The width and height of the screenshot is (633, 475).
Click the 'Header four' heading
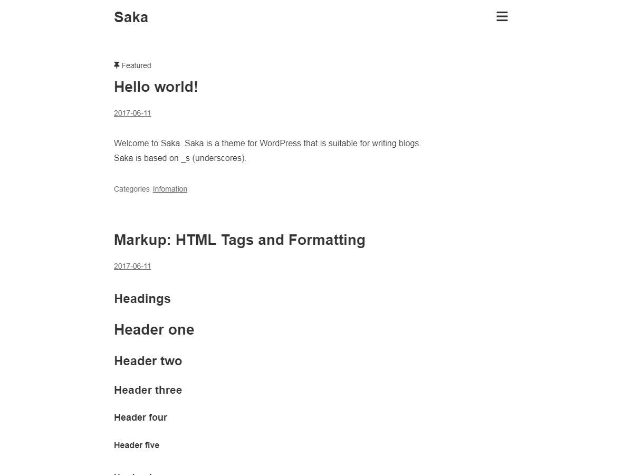(141, 417)
